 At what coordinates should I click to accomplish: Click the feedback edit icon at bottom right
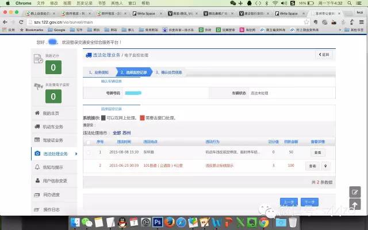(x=355, y=192)
